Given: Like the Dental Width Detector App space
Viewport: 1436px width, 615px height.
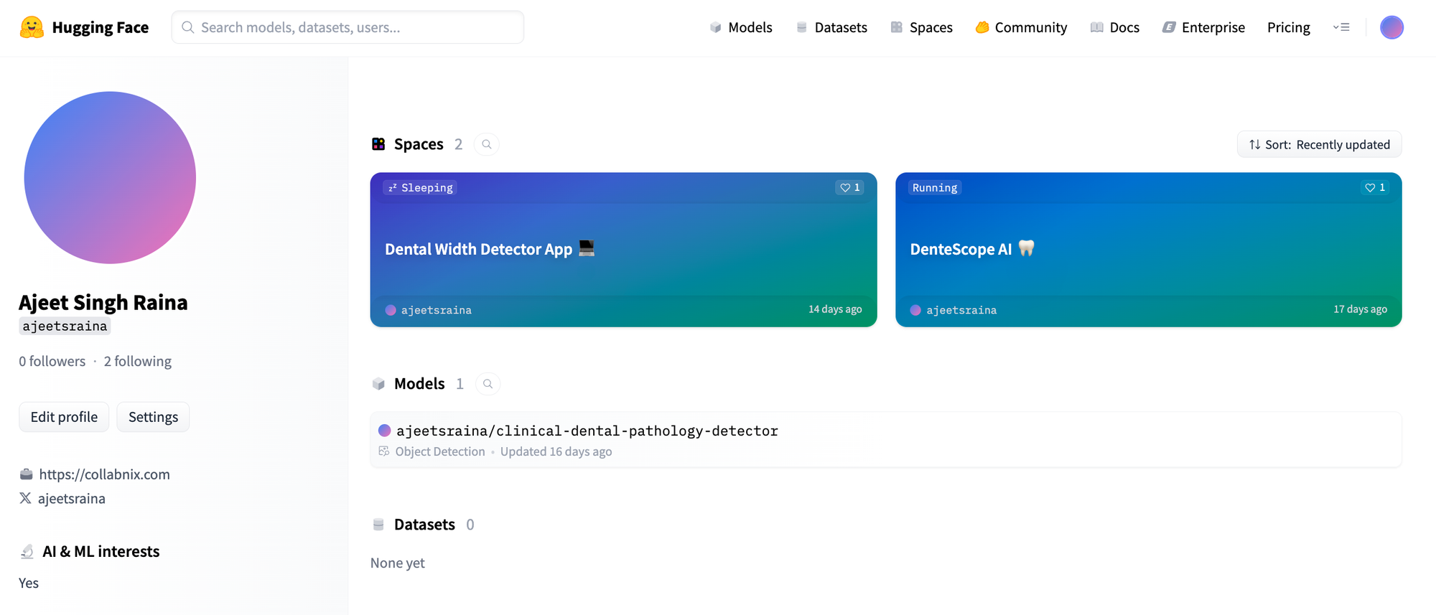Looking at the screenshot, I should click(850, 187).
